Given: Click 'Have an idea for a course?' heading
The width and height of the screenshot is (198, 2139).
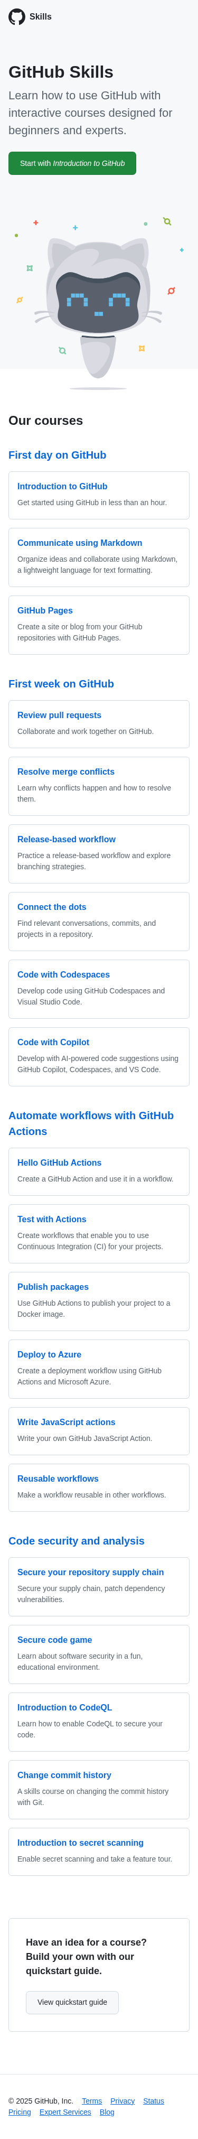Looking at the screenshot, I should 86,1942.
